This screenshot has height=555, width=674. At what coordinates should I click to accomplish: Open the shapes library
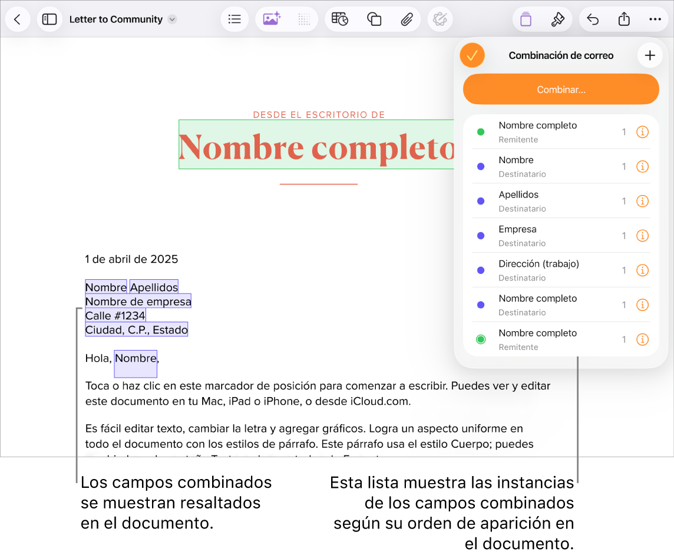[x=374, y=19]
